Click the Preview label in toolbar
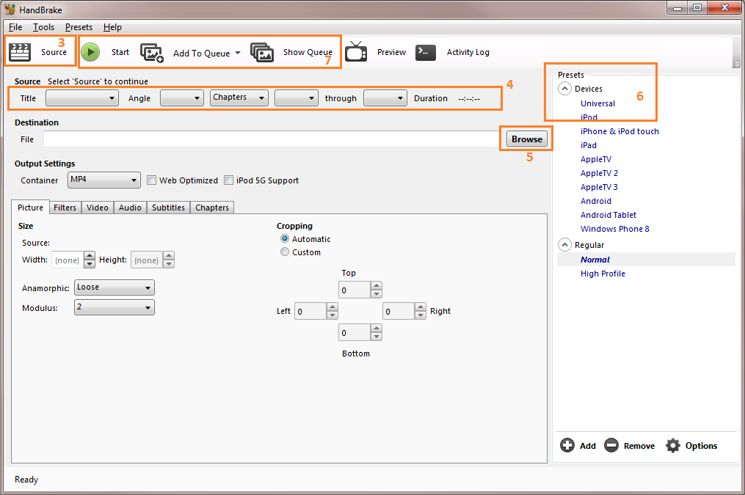This screenshot has width=745, height=495. click(x=391, y=52)
